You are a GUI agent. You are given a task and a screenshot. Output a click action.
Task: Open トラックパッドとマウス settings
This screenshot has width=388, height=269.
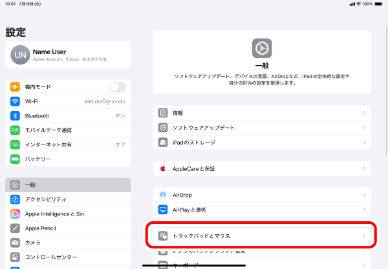(x=262, y=236)
